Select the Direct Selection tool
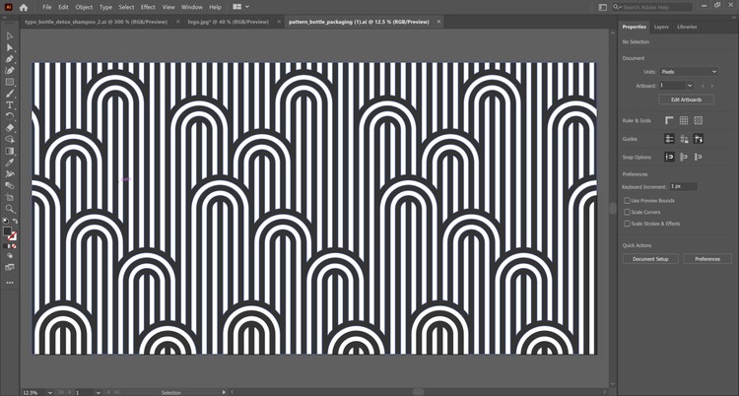Viewport: 739px width, 396px height. (x=10, y=47)
